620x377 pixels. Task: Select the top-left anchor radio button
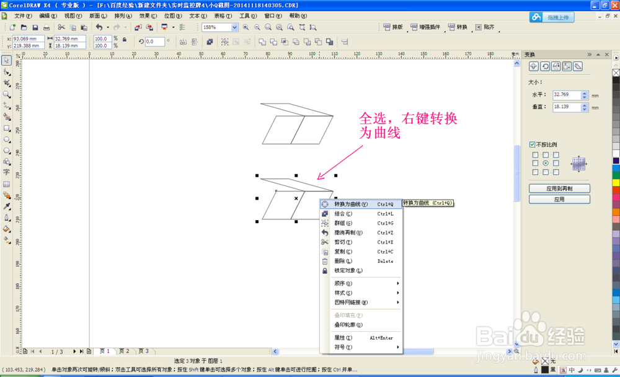(x=535, y=155)
